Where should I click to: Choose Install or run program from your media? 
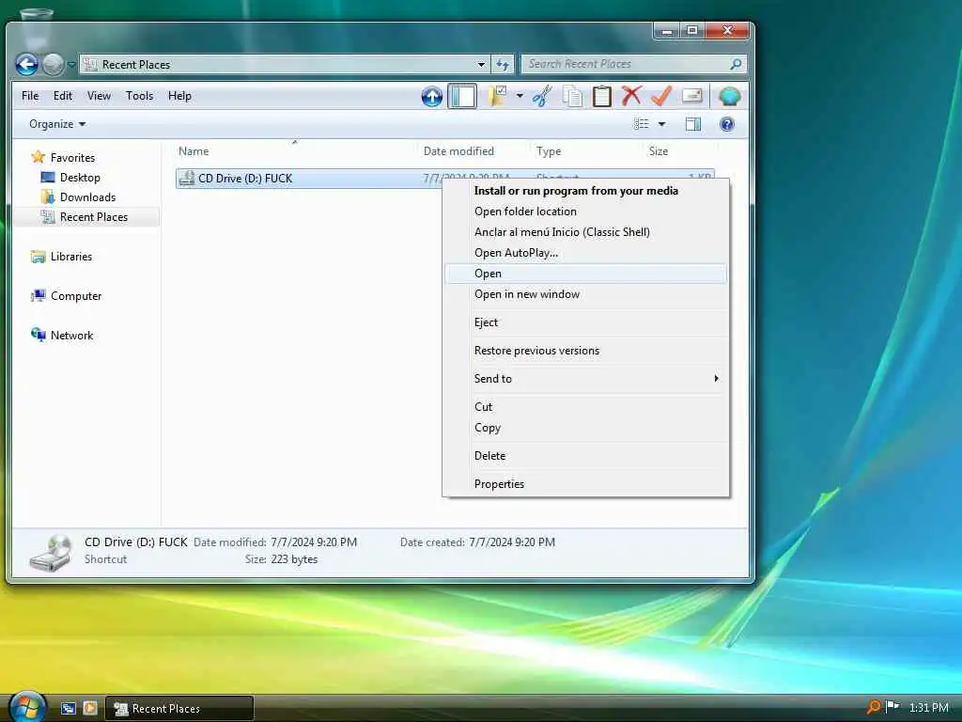[586, 191]
